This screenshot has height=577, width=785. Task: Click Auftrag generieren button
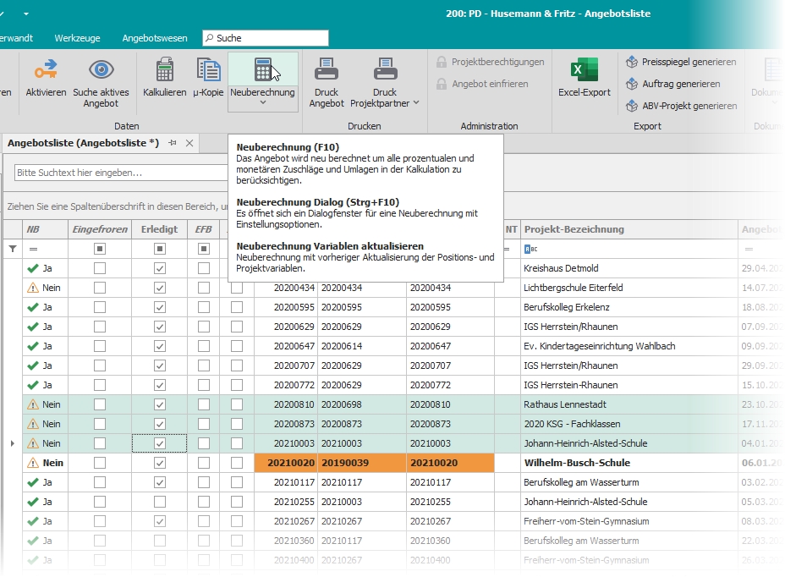coord(672,84)
